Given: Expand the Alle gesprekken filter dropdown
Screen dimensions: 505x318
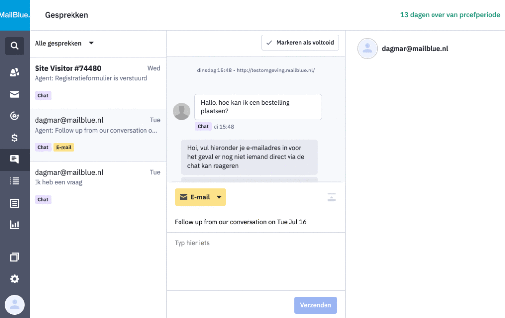Looking at the screenshot, I should (x=64, y=43).
